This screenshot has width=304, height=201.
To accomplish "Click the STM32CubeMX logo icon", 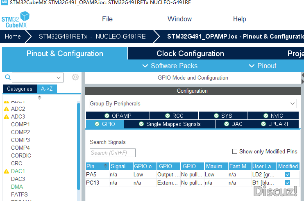I will tap(16, 19).
